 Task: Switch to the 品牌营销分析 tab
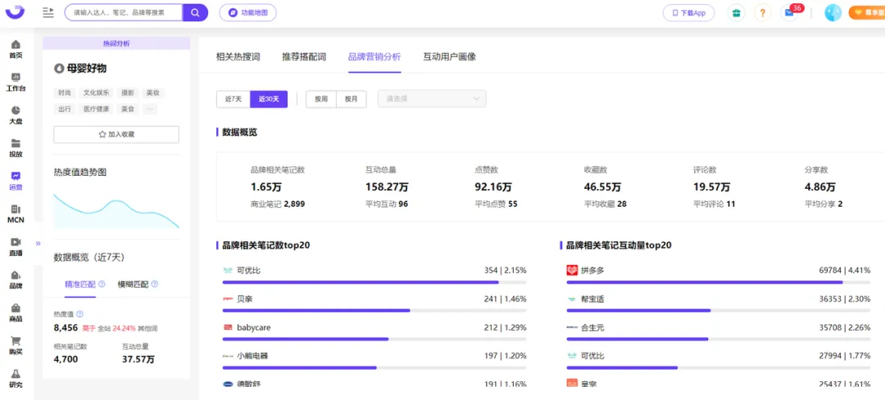coord(374,57)
